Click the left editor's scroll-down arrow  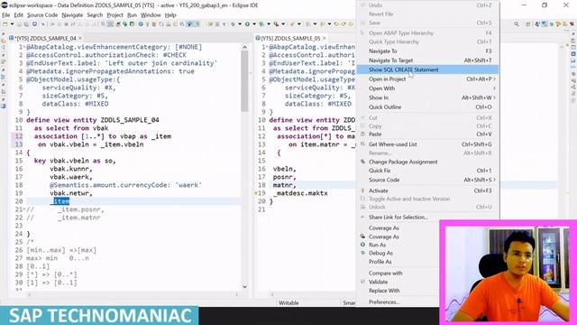(244, 287)
